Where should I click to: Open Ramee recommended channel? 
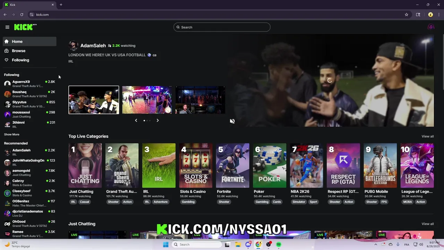(29, 234)
